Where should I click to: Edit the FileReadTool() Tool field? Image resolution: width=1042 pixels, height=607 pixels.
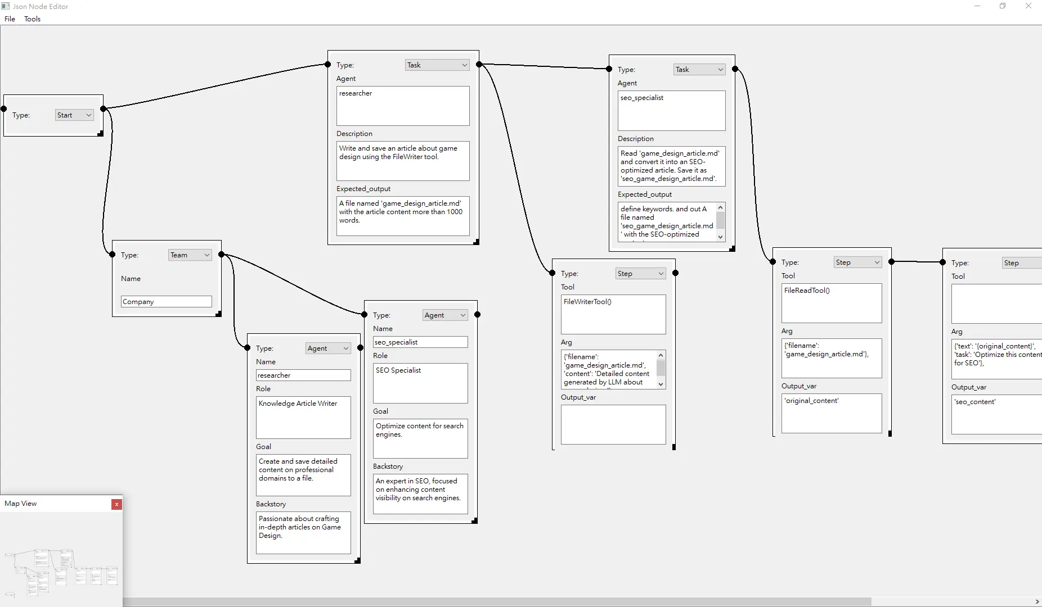(x=831, y=303)
